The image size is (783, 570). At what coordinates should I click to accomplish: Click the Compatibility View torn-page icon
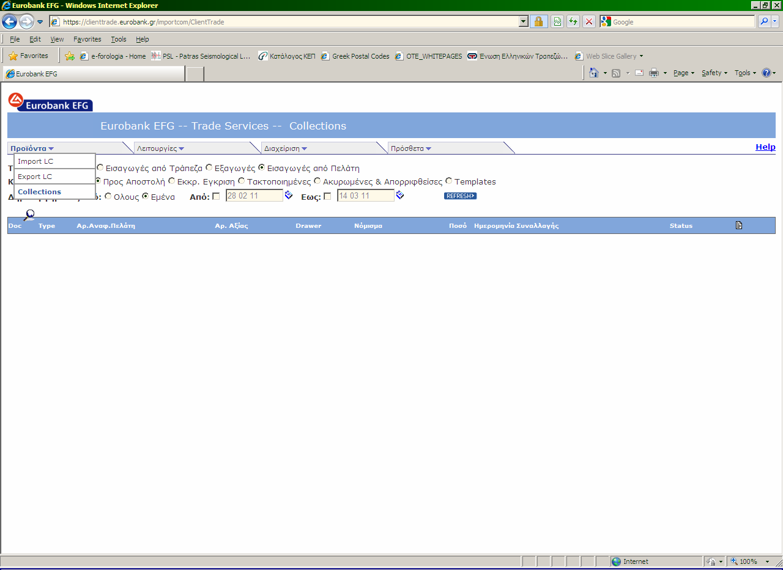pyautogui.click(x=557, y=22)
